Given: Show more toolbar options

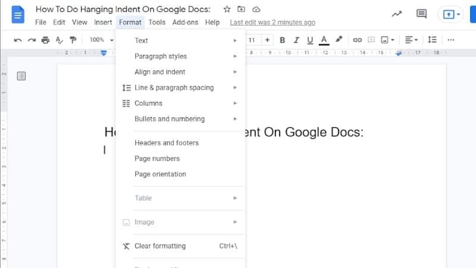Looking at the screenshot, I should point(451,40).
